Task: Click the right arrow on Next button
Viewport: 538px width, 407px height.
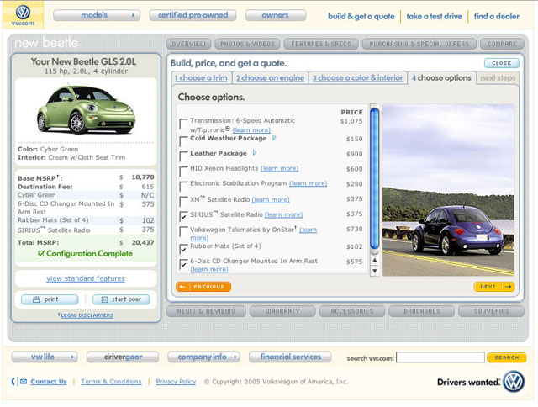Action: click(508, 287)
